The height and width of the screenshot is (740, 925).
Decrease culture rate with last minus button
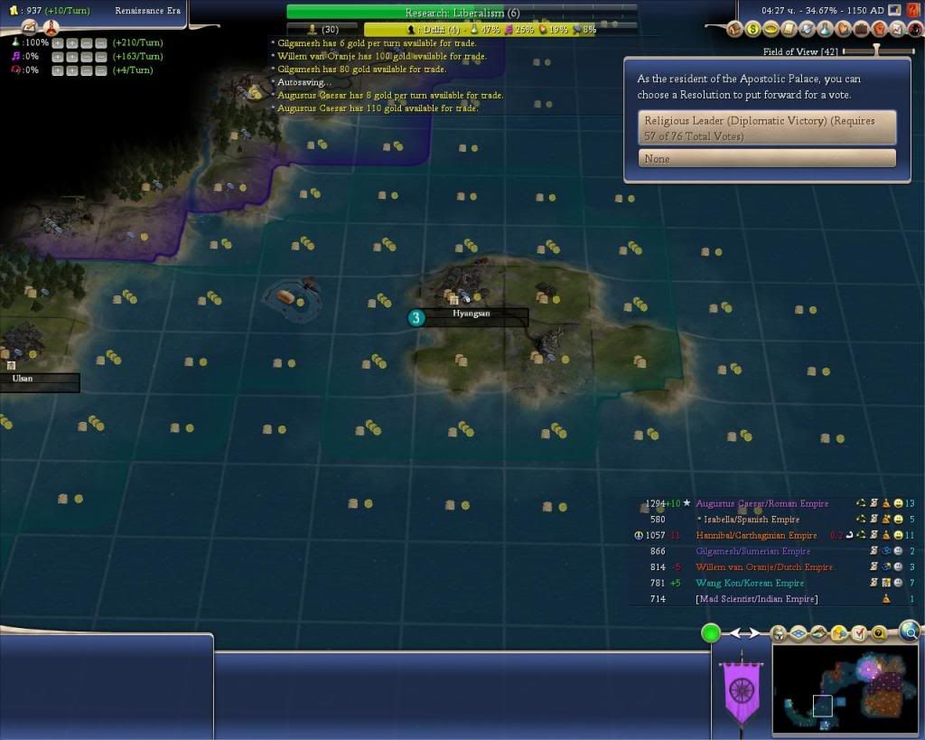pos(101,57)
